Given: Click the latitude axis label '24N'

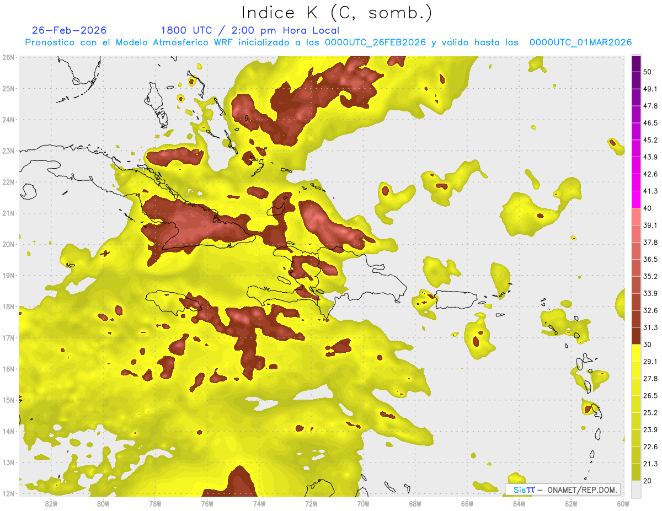Looking at the screenshot, I should (8, 120).
